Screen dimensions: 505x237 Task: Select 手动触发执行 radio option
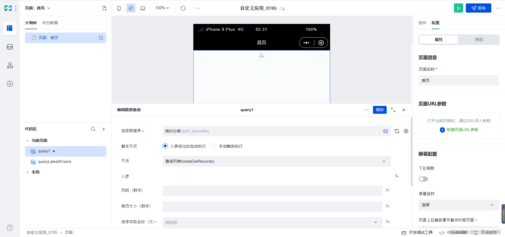pos(214,146)
